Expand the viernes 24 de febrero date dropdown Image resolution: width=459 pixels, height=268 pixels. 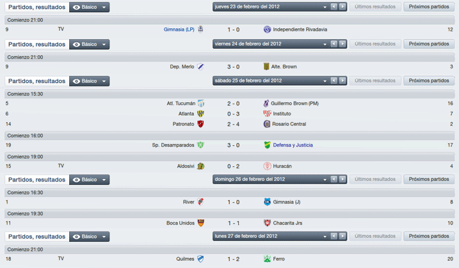(271, 44)
